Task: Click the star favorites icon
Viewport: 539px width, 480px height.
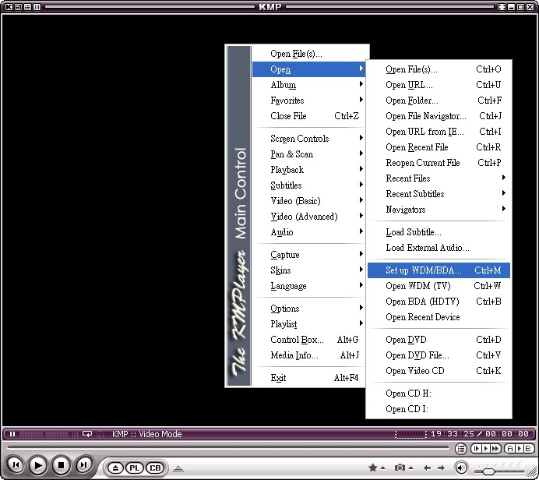Action: 373,468
